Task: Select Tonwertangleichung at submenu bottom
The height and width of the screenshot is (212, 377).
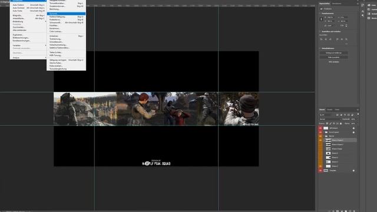Action: [x=66, y=69]
